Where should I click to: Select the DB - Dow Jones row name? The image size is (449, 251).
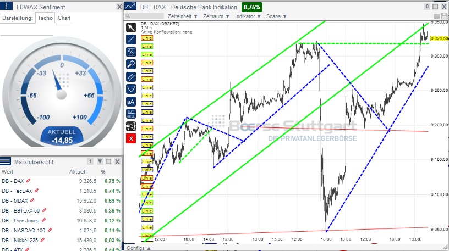(20, 220)
